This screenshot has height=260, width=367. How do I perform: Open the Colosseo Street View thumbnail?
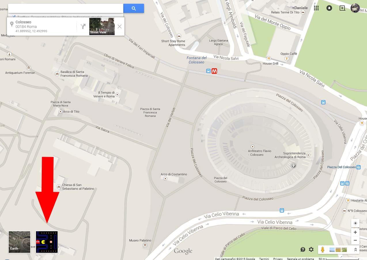[102, 26]
